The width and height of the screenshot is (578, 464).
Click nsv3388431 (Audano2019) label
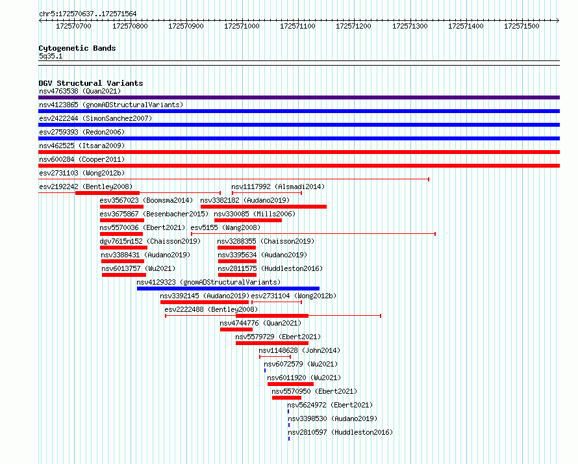point(145,255)
